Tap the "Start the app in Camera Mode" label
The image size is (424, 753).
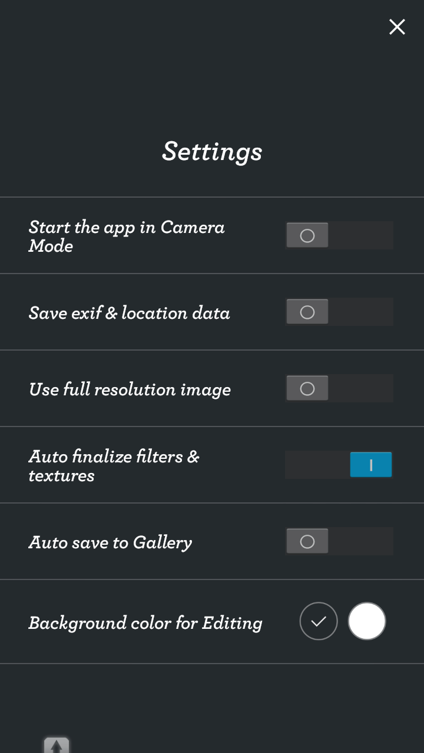(x=127, y=236)
